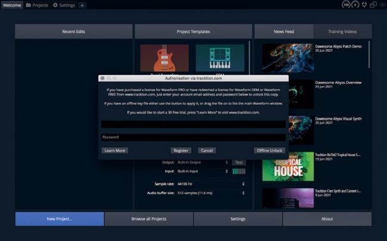The width and height of the screenshot is (387, 241).
Task: Open Dawesome Abyss Patch Demo thumbnail
Action: (x=288, y=58)
